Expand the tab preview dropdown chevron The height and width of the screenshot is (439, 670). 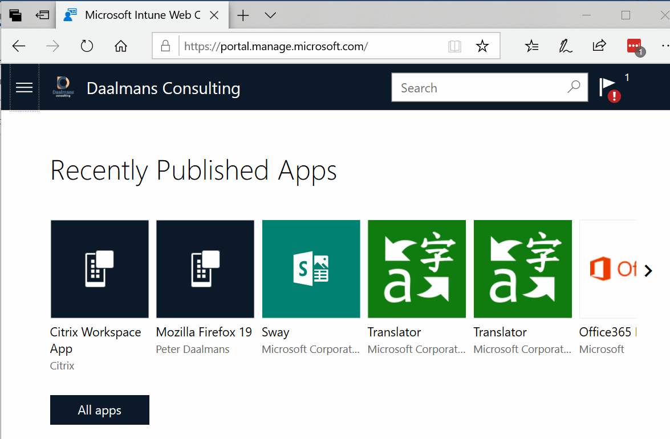tap(270, 15)
